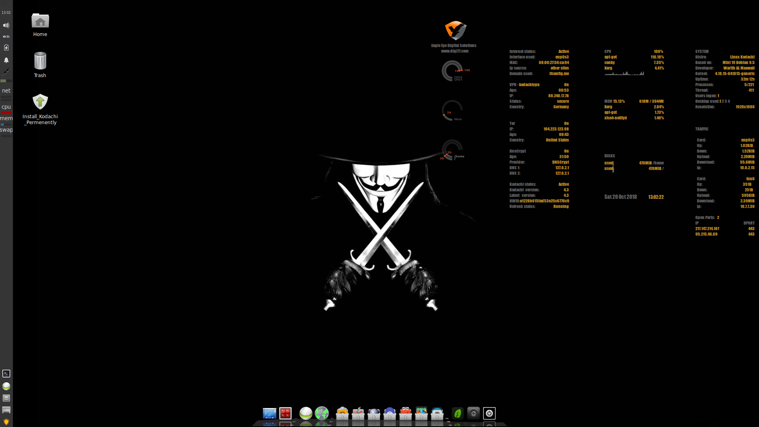This screenshot has height=427, width=759.
Task: Click the 13:02:22 time in Conky
Action: (656, 197)
